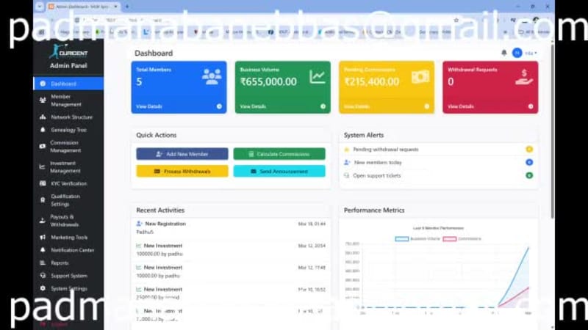
Task: Click View Details on Withdrawal Requests card
Action: click(461, 106)
